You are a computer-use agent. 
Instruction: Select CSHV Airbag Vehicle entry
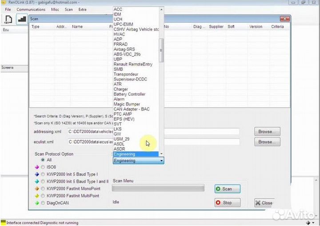click(136, 29)
